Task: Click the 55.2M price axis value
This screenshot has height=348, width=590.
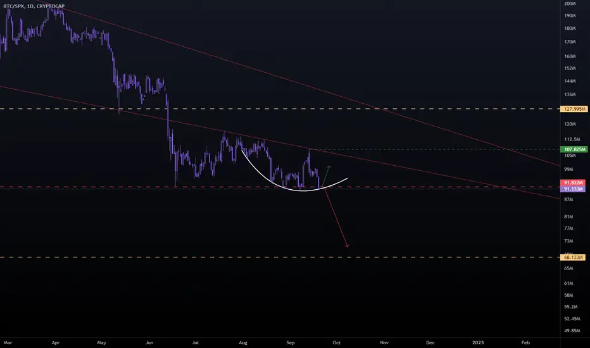Action: 570,307
